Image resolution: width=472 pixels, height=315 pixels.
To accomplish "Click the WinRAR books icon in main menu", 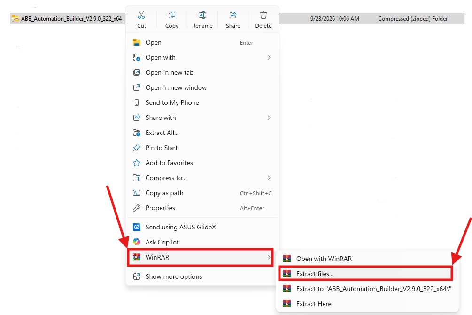I will (137, 257).
